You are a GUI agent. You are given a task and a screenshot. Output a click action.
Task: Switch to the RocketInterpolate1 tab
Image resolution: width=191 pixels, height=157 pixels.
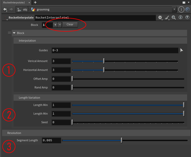point(14,2)
